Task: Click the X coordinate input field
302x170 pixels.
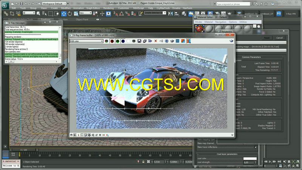Action: [159, 162]
